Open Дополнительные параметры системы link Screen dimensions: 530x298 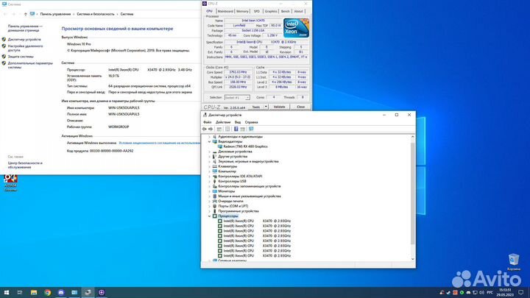30,65
